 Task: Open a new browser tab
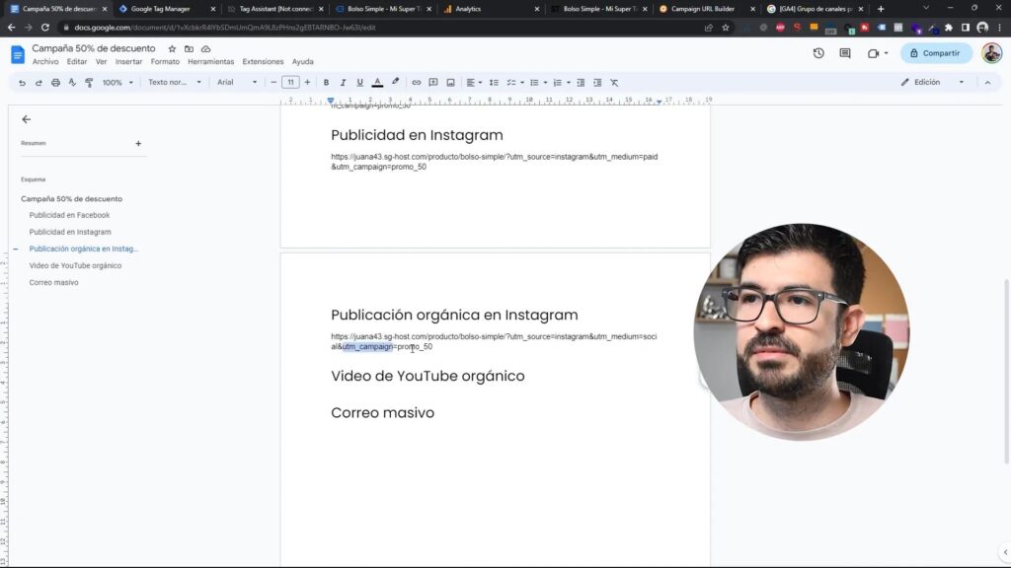pyautogui.click(x=881, y=9)
